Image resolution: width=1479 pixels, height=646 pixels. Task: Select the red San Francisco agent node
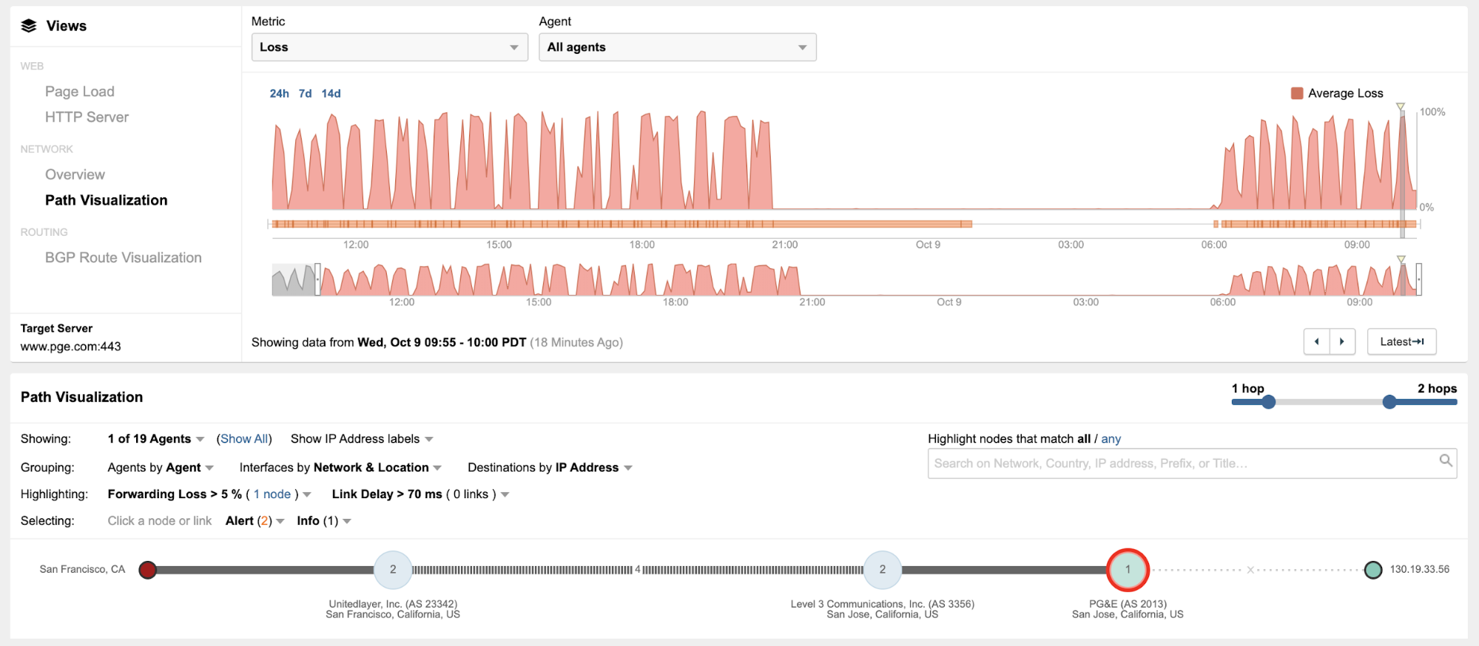pyautogui.click(x=148, y=570)
